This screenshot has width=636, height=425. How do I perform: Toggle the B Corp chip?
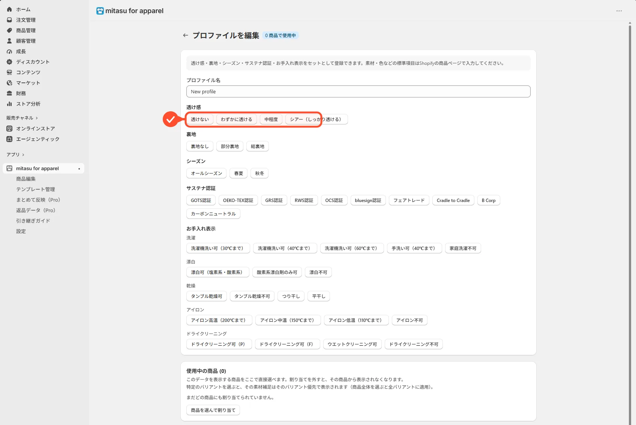coord(489,201)
